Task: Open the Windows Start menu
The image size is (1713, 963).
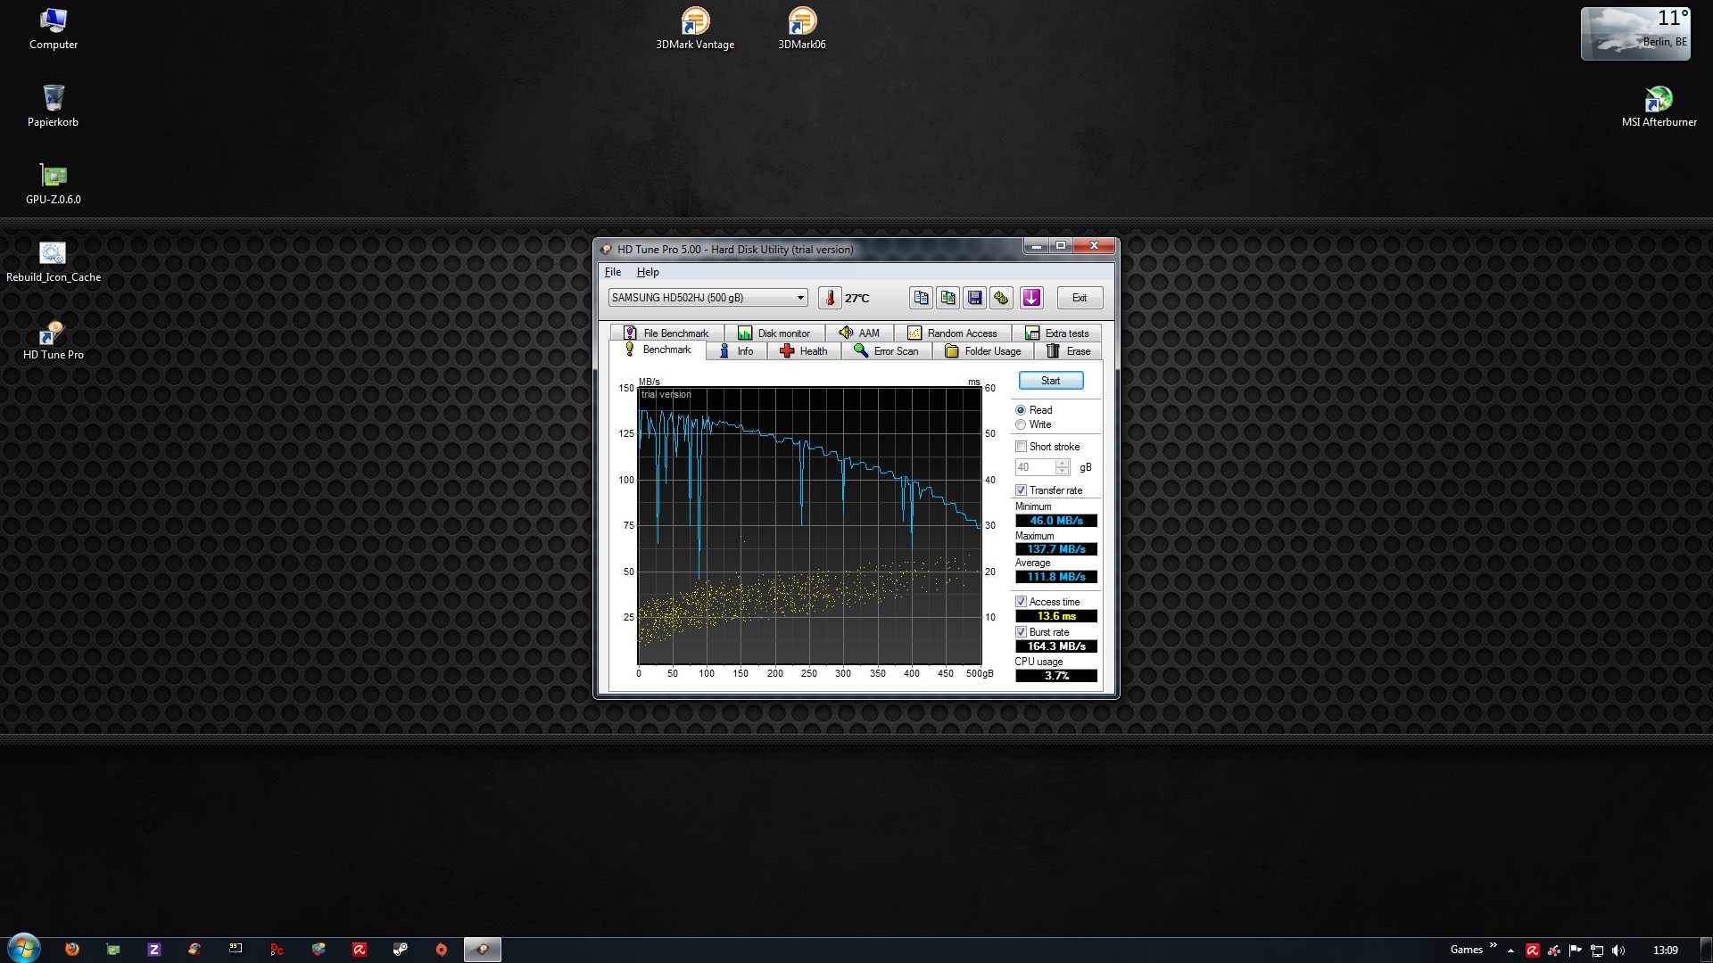Action: click(x=24, y=948)
